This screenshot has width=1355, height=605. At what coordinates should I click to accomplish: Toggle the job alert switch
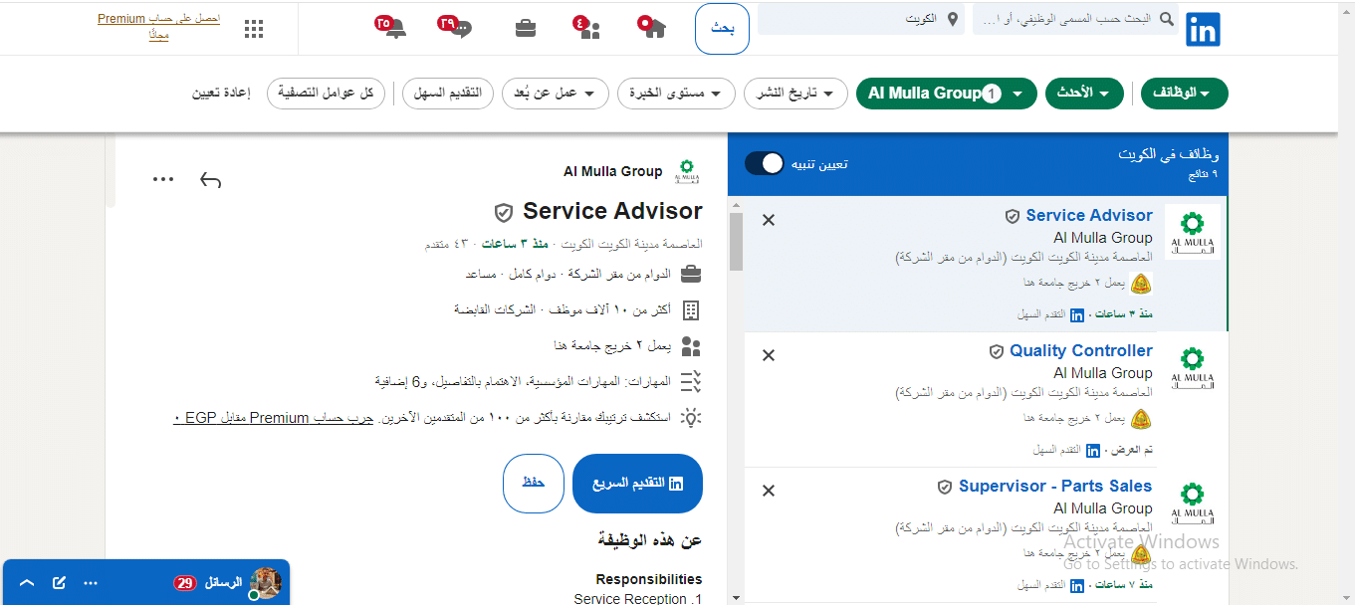(x=765, y=163)
